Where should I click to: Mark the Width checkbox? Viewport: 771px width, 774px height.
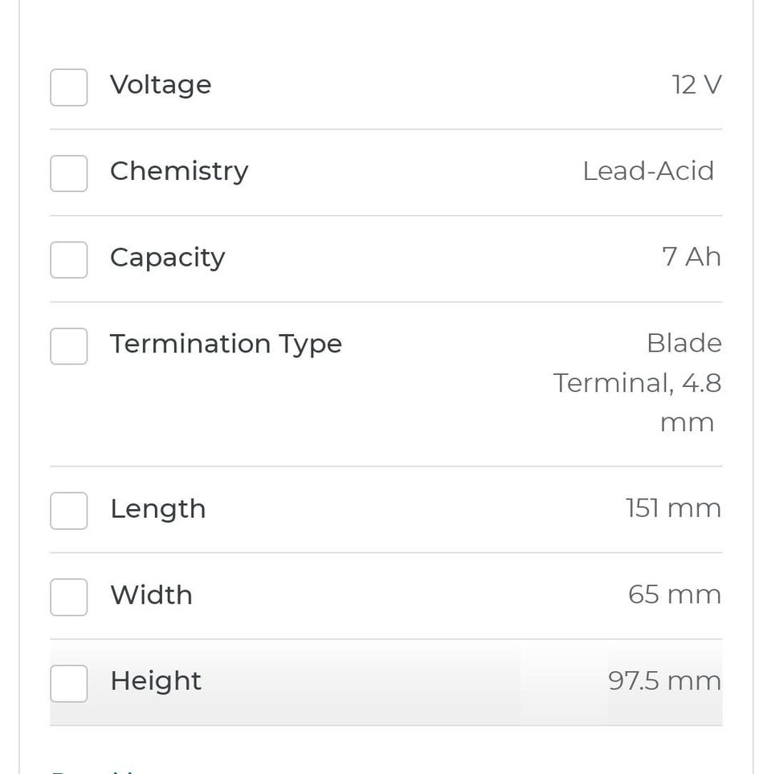69,597
